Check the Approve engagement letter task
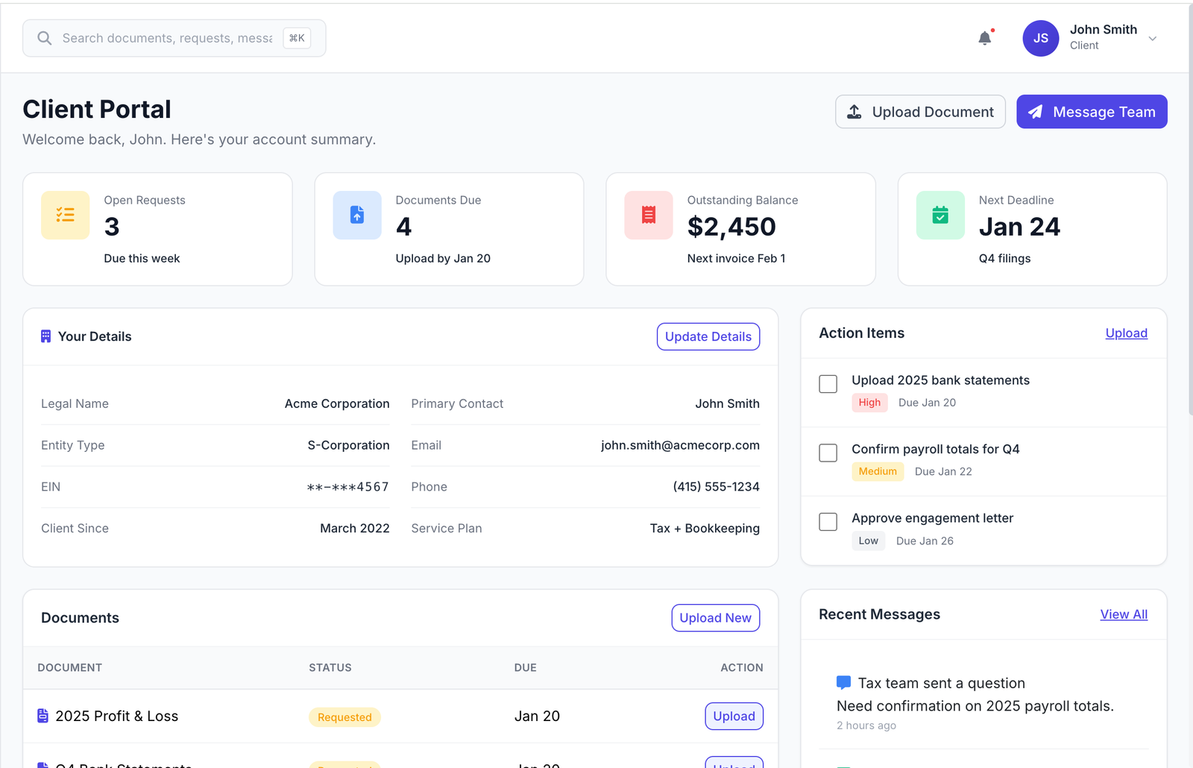This screenshot has height=768, width=1193. (828, 522)
